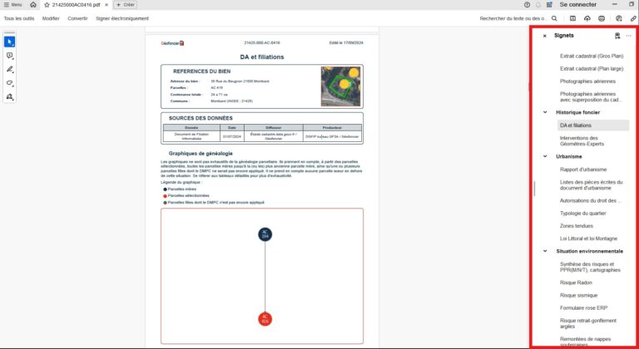
Task: Open Risque sismique bookmark
Action: pos(578,295)
